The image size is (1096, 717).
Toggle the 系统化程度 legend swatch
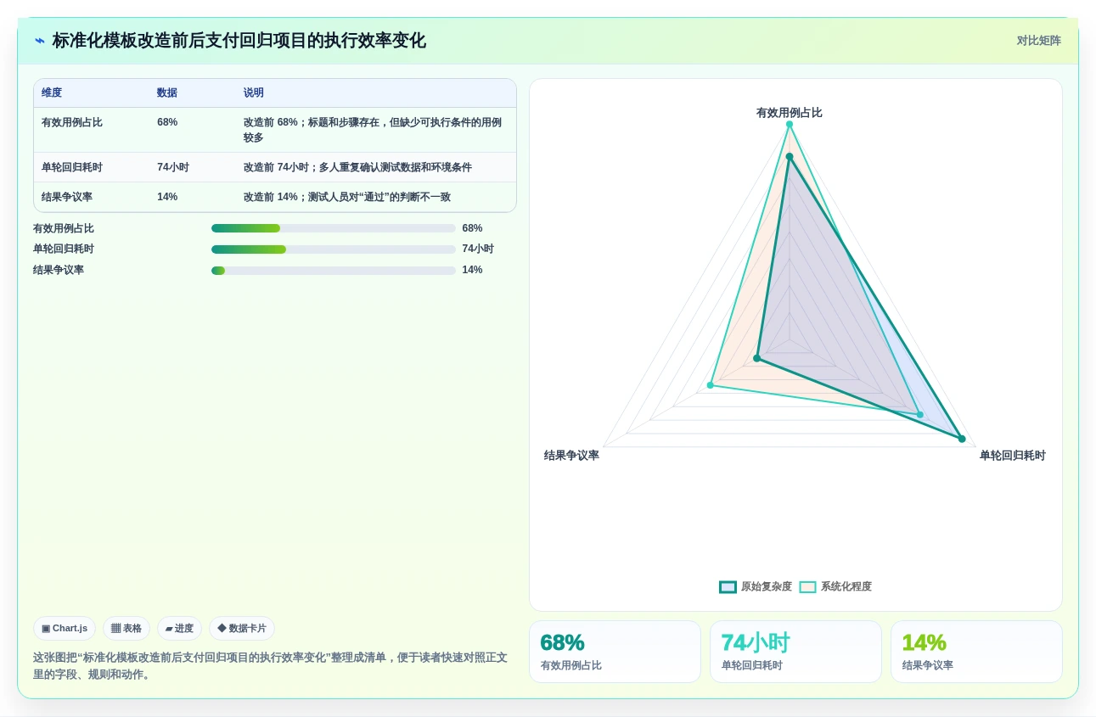807,586
